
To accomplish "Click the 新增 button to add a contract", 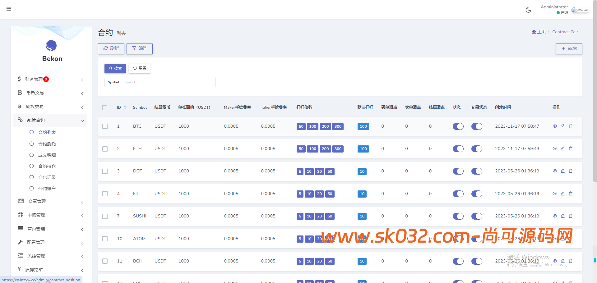I will pos(569,49).
